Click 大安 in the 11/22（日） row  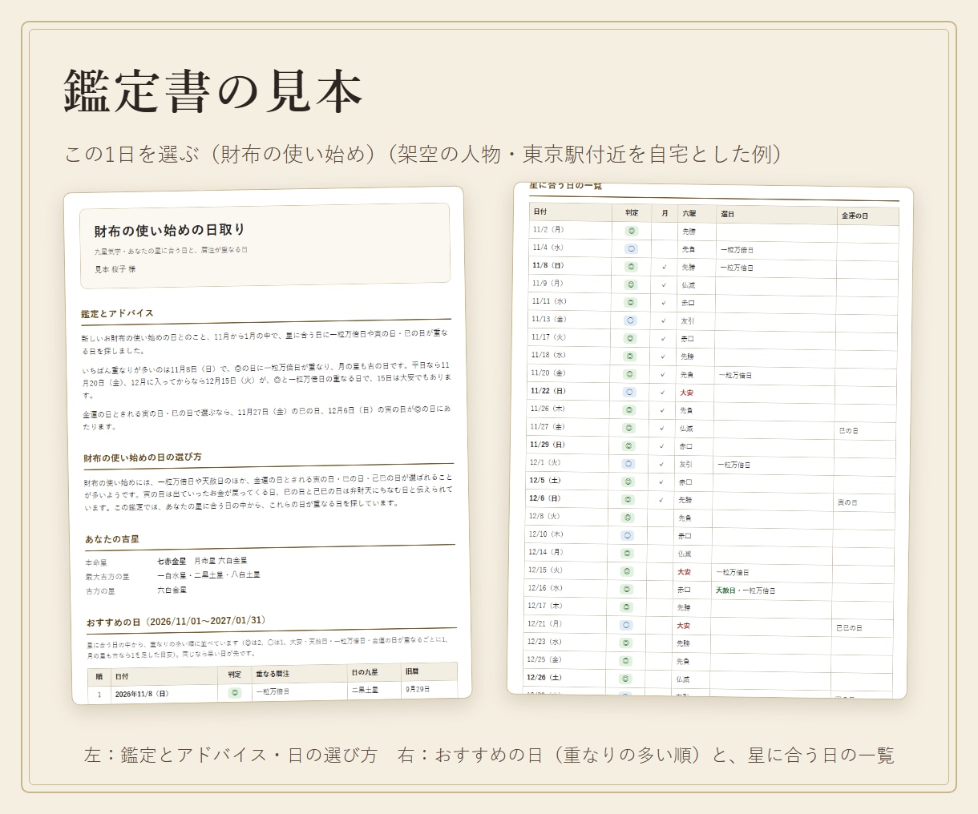pyautogui.click(x=687, y=393)
